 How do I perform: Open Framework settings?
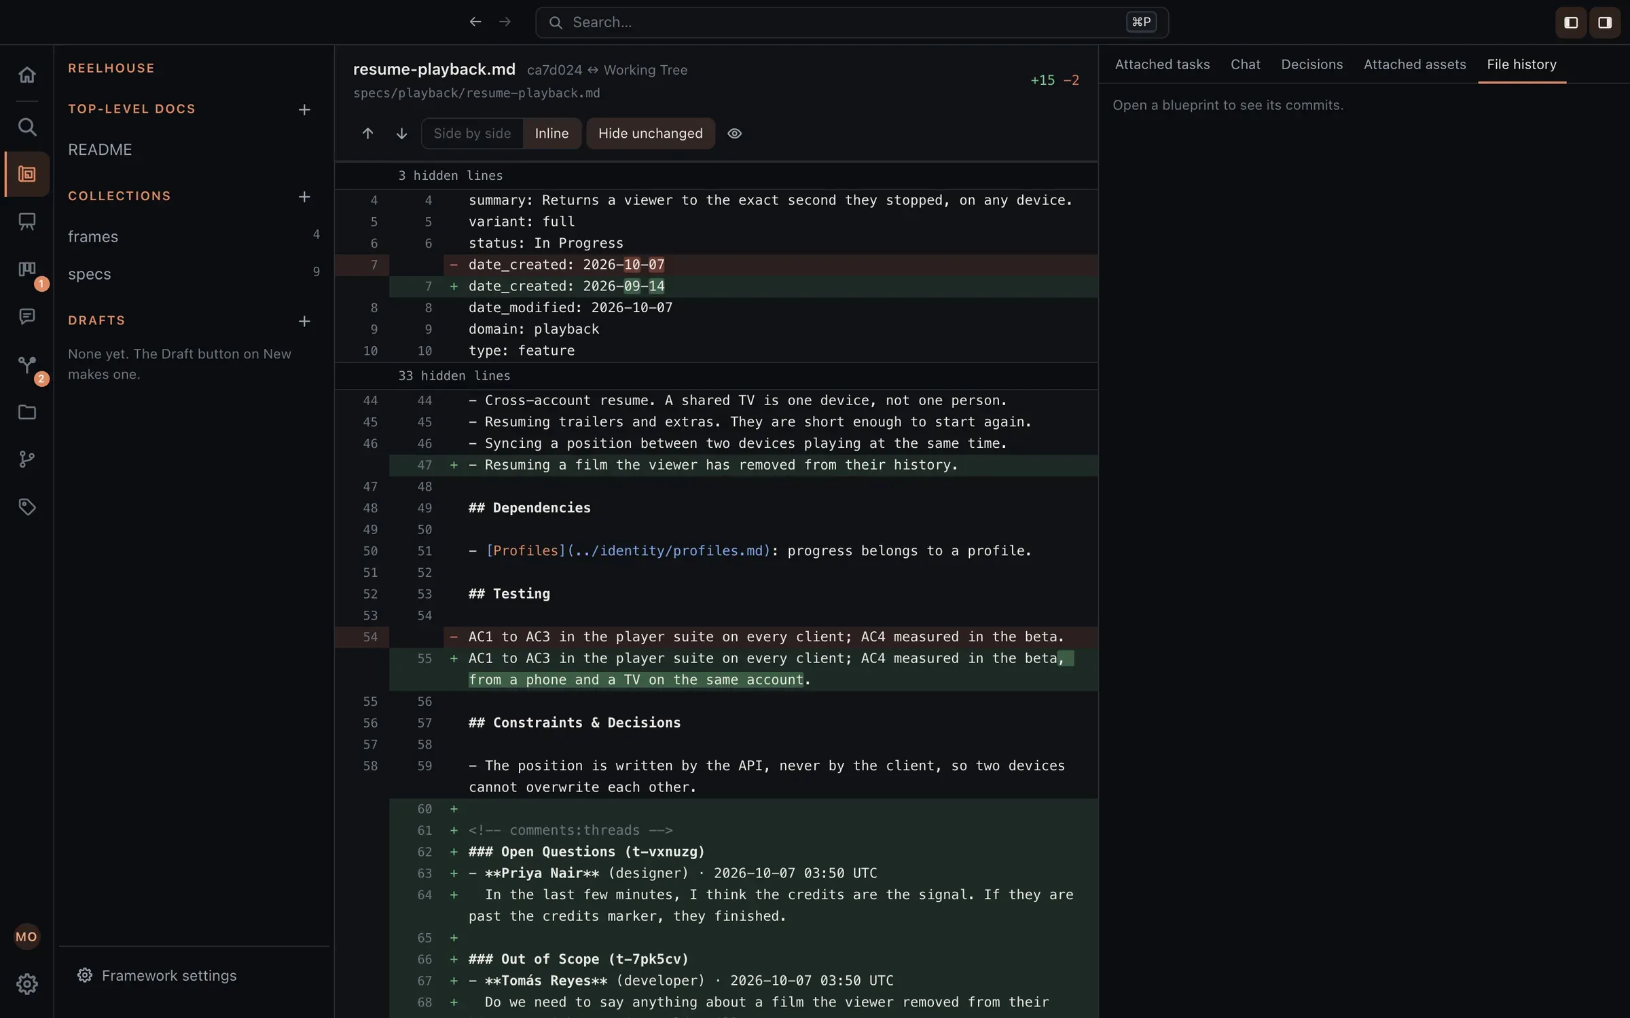[x=157, y=975]
